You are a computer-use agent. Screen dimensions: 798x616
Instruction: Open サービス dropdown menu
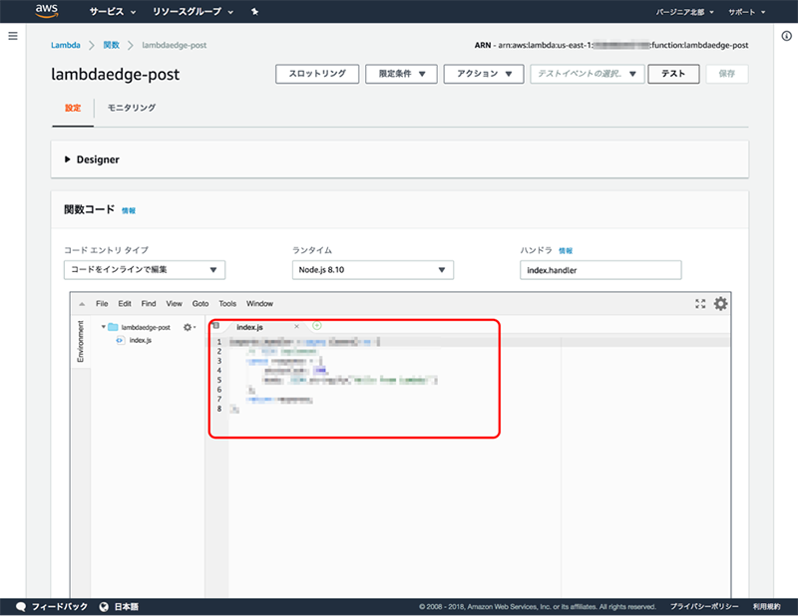[x=113, y=11]
